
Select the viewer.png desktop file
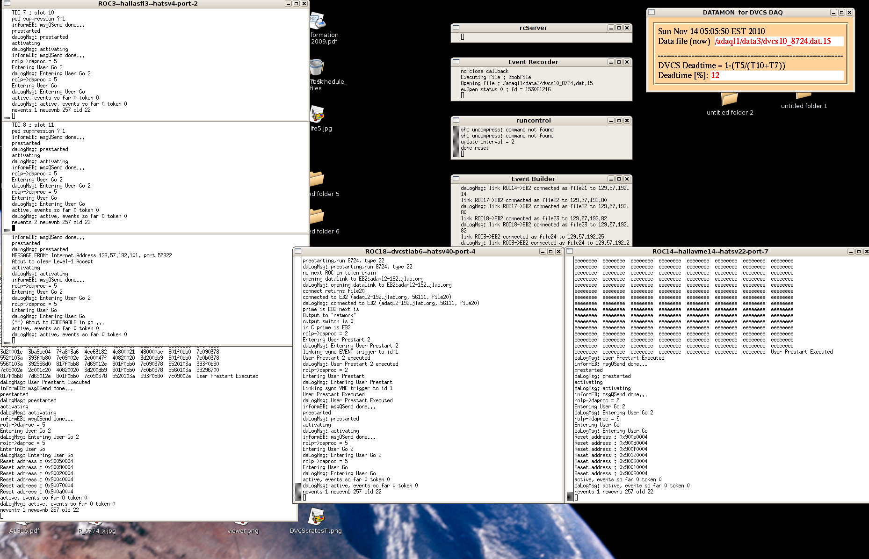tap(242, 530)
